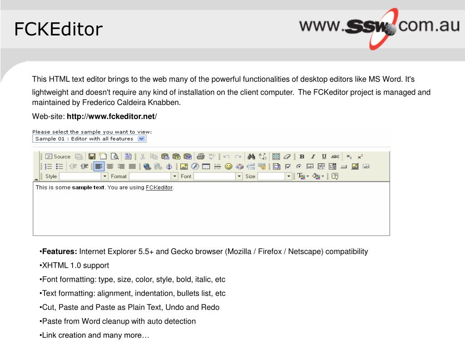Toggle Underline formatting
The width and height of the screenshot is (465, 349).
[324, 156]
